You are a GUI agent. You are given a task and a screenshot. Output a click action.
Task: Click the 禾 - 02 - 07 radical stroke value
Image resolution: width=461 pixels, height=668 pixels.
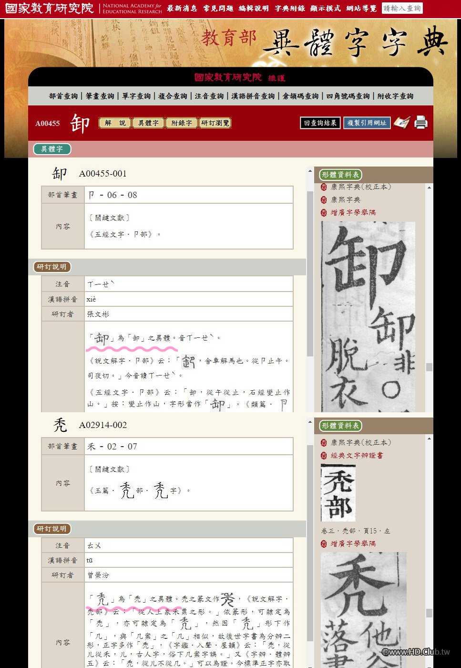point(113,447)
